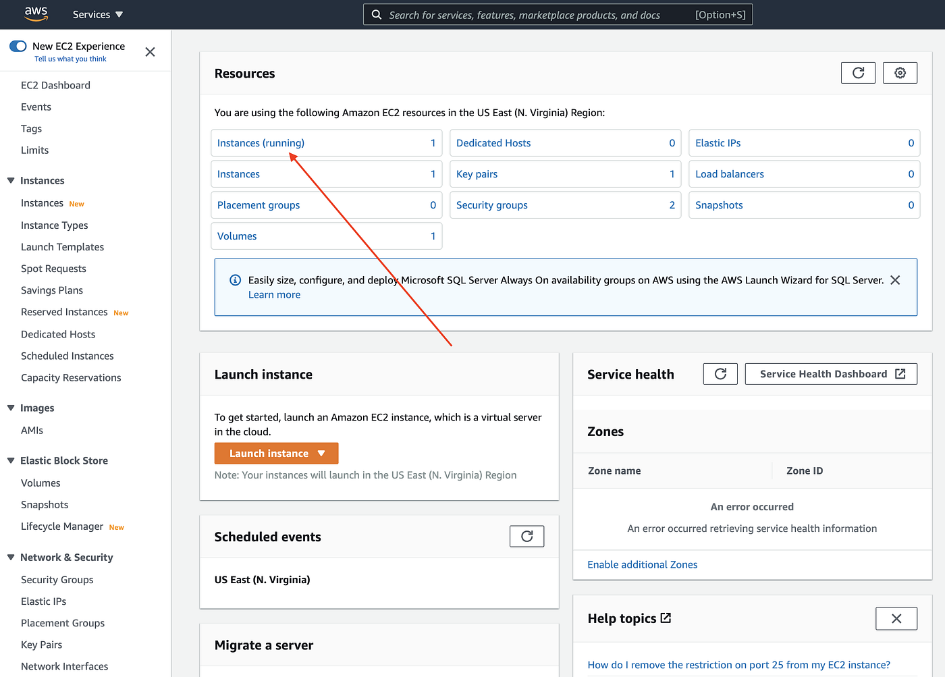Image resolution: width=945 pixels, height=677 pixels.
Task: Go to Launch Templates in sidebar
Action: [62, 247]
